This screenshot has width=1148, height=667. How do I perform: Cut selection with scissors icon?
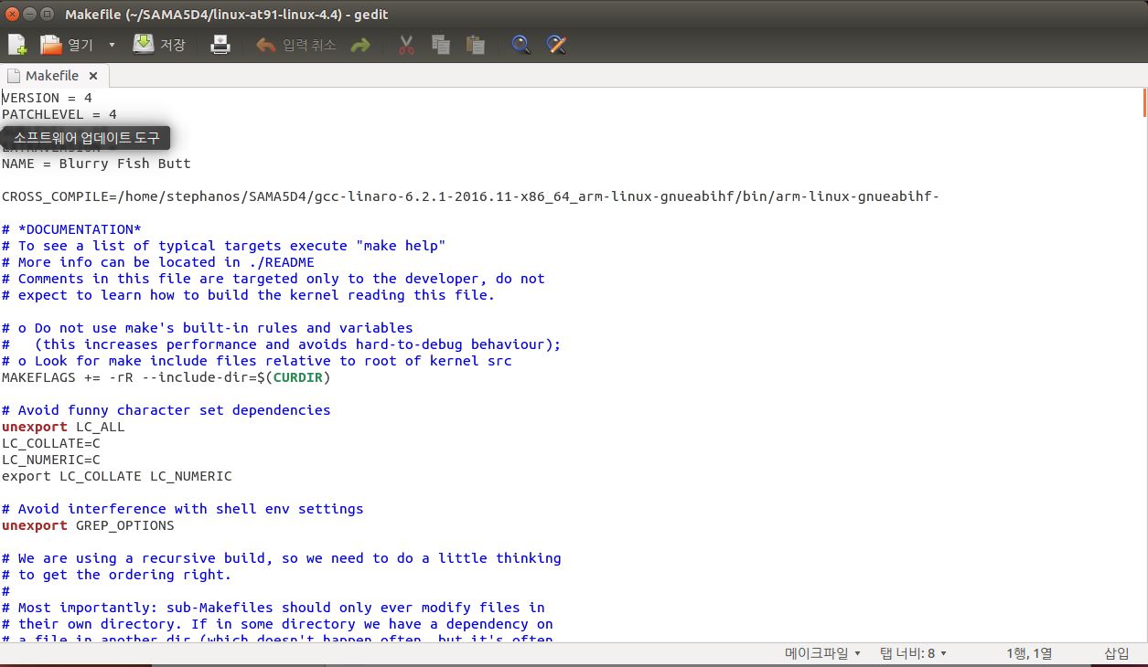[x=407, y=44]
